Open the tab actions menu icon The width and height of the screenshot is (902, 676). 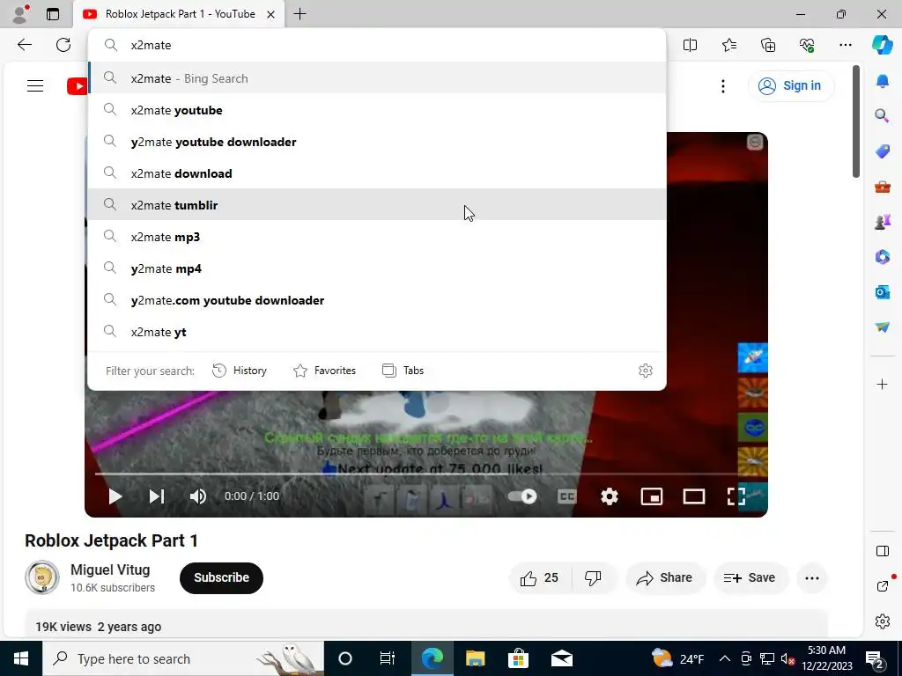click(x=53, y=14)
